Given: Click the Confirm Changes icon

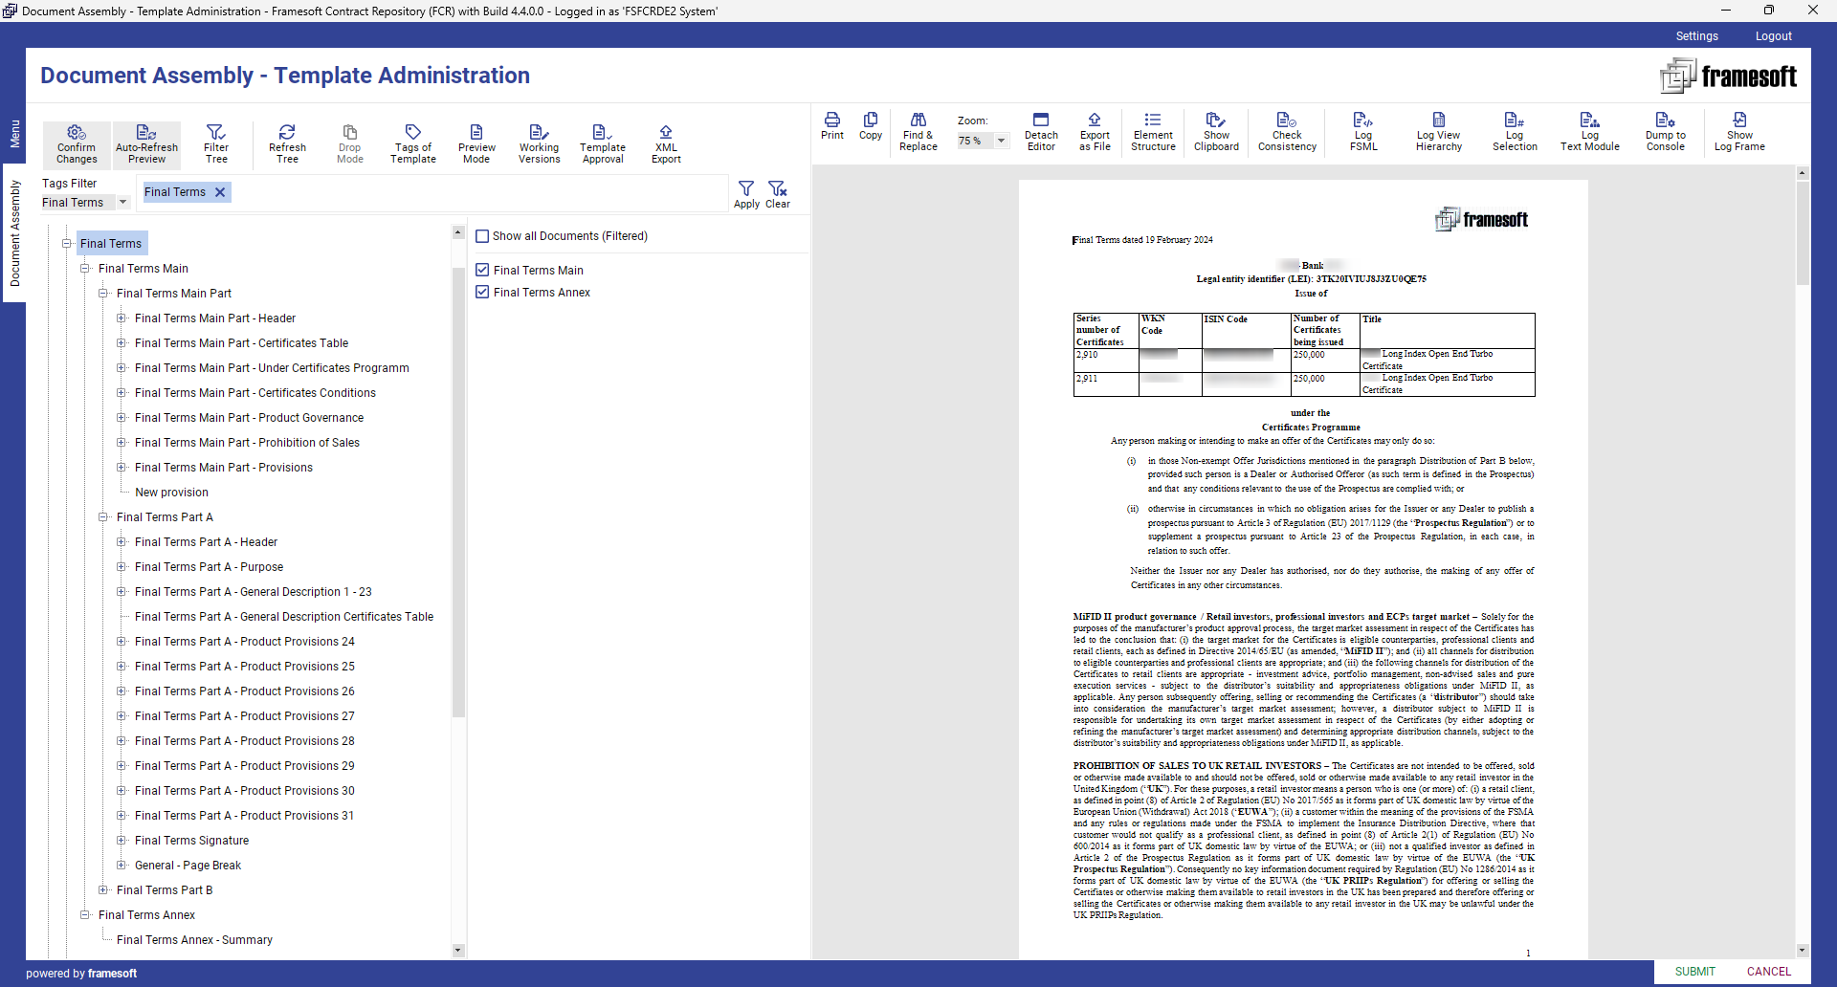Looking at the screenshot, I should click(x=77, y=144).
